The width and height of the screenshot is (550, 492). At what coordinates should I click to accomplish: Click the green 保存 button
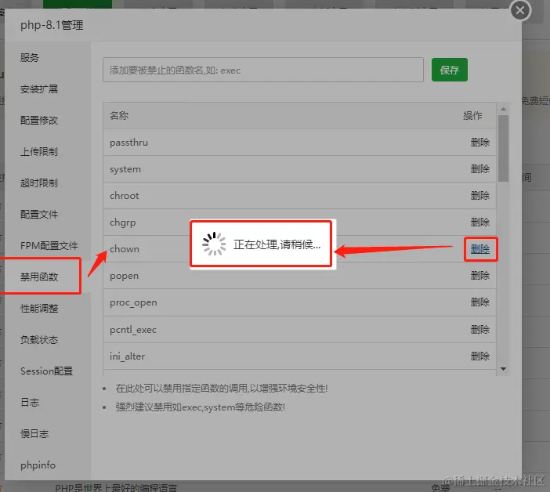click(450, 70)
